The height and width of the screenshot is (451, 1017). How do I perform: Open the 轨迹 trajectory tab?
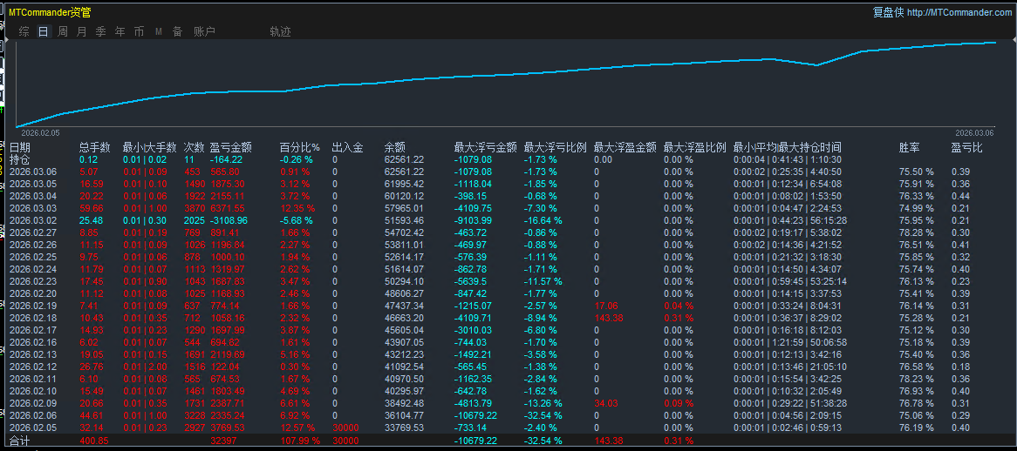click(280, 31)
